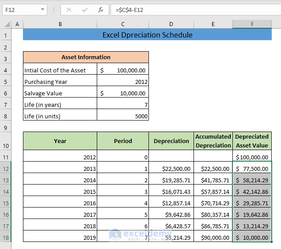Screen dimensions: 281x249
Task: Select column F header
Action: pos(252,24)
